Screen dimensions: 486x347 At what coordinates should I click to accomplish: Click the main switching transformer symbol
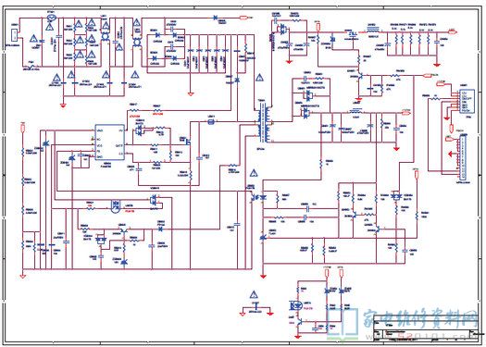263,124
